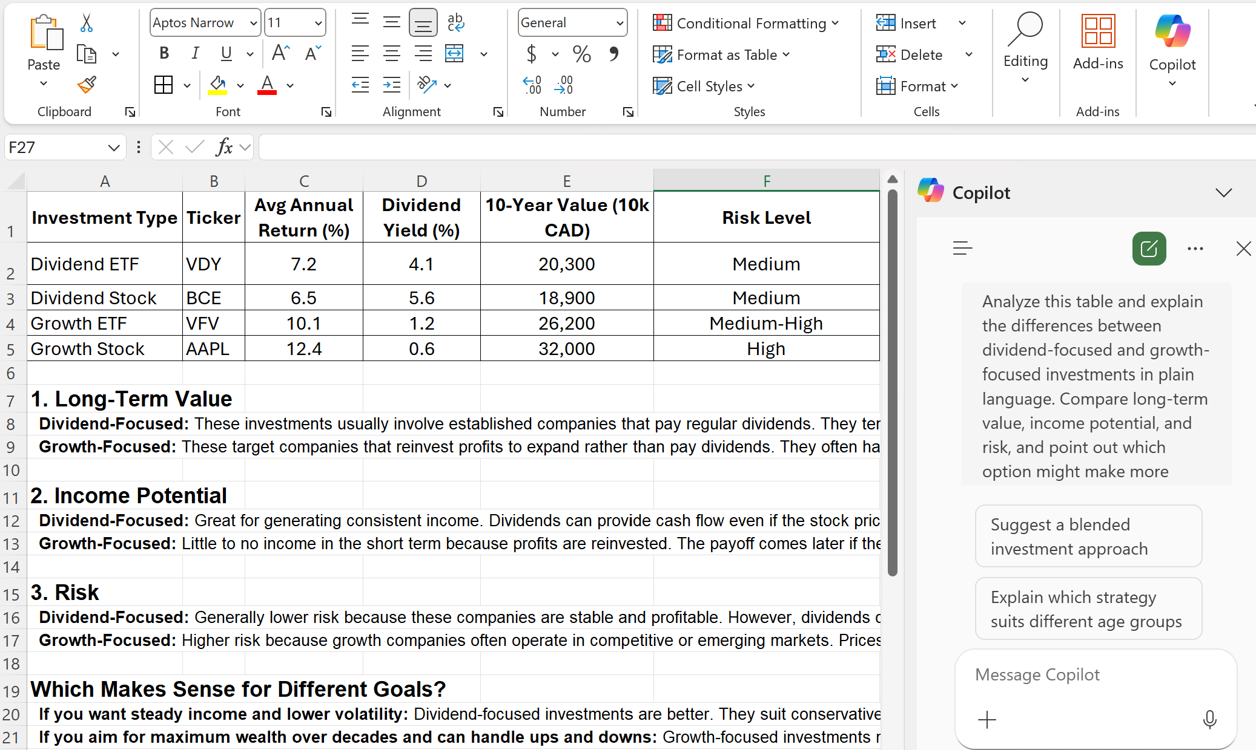Expand the Fill Color options arrow

pos(240,85)
